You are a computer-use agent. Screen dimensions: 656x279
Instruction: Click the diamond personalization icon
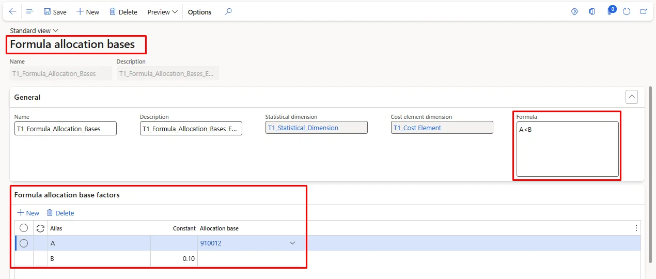(x=574, y=11)
